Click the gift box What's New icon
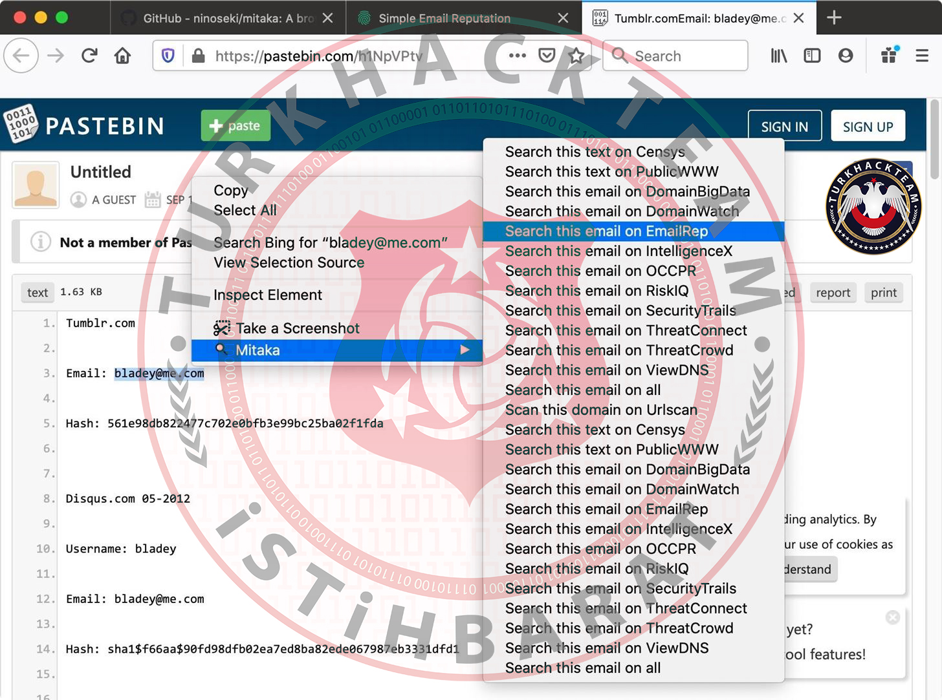 (890, 55)
